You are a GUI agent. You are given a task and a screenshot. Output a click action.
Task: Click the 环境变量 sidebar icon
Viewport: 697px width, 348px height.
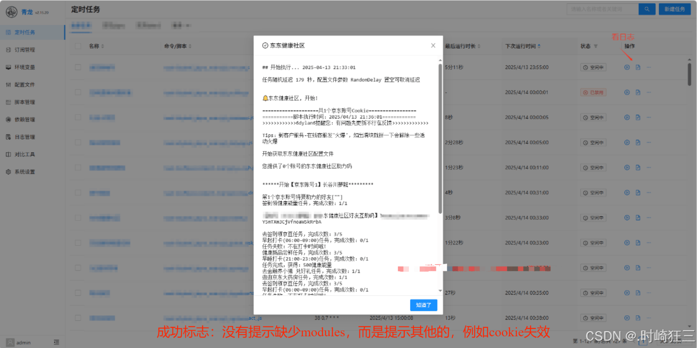click(8, 67)
